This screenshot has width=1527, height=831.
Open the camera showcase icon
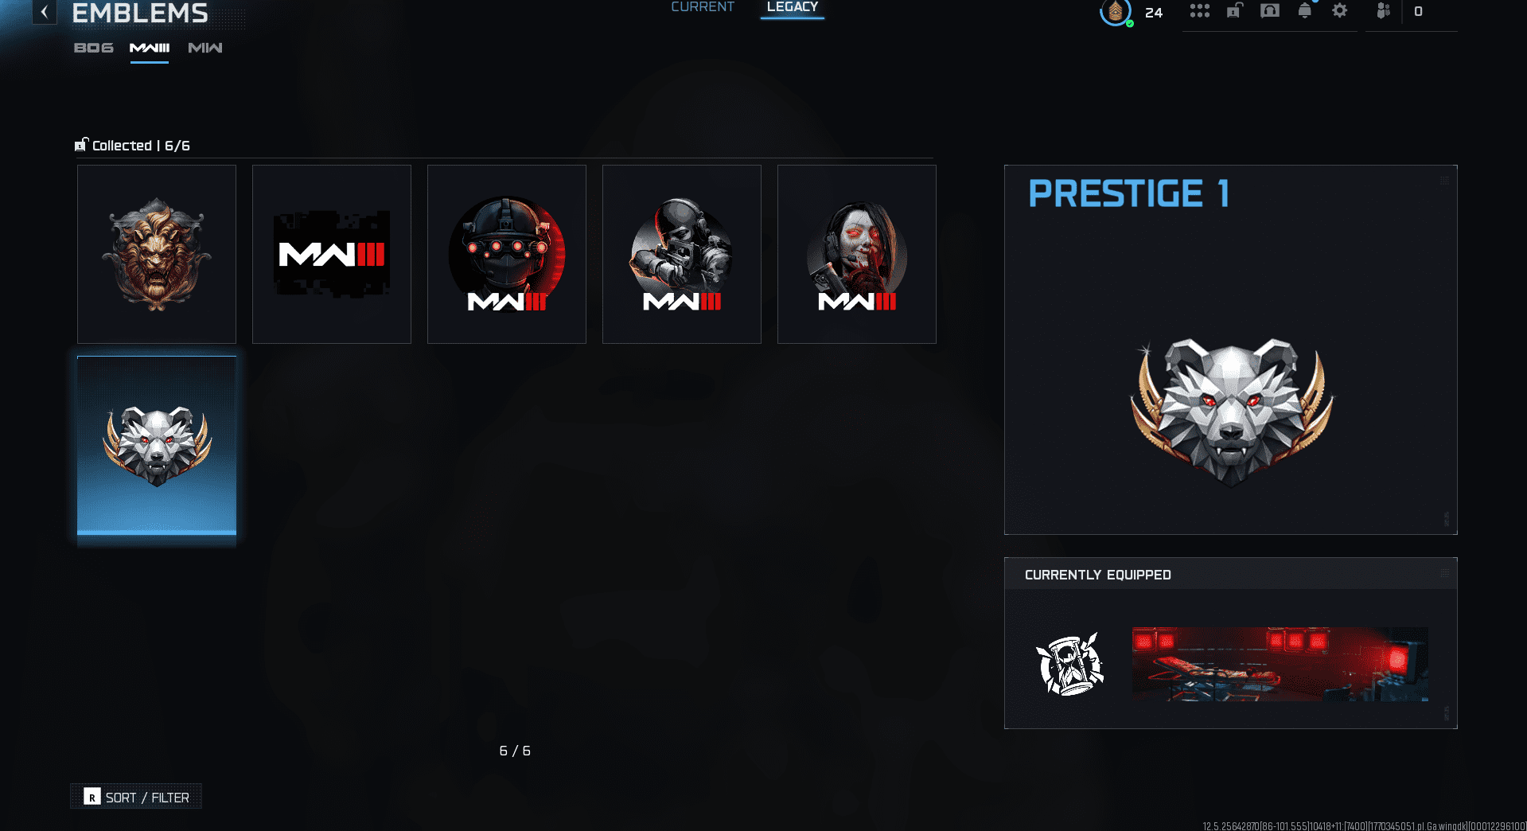1270,11
